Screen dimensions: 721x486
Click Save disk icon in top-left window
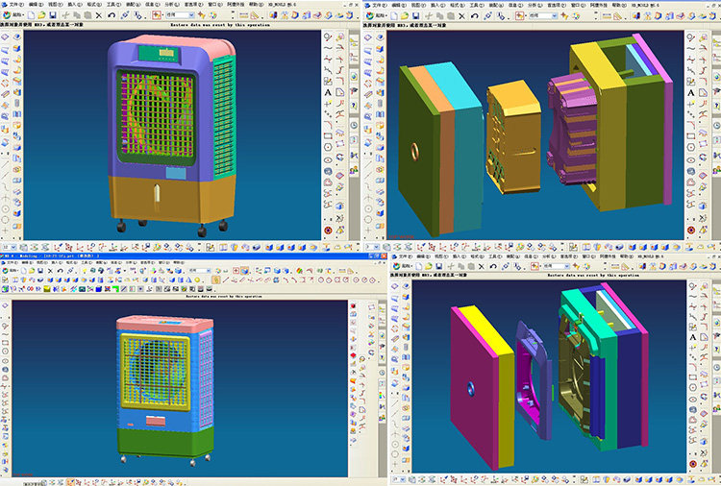[53, 15]
